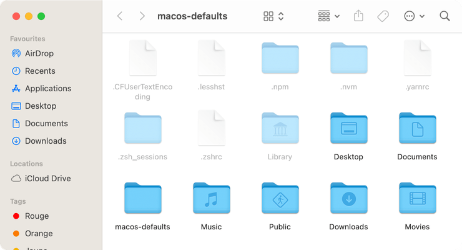This screenshot has height=250, width=462.
Task: Close the Finder window with red button
Action: click(x=16, y=16)
